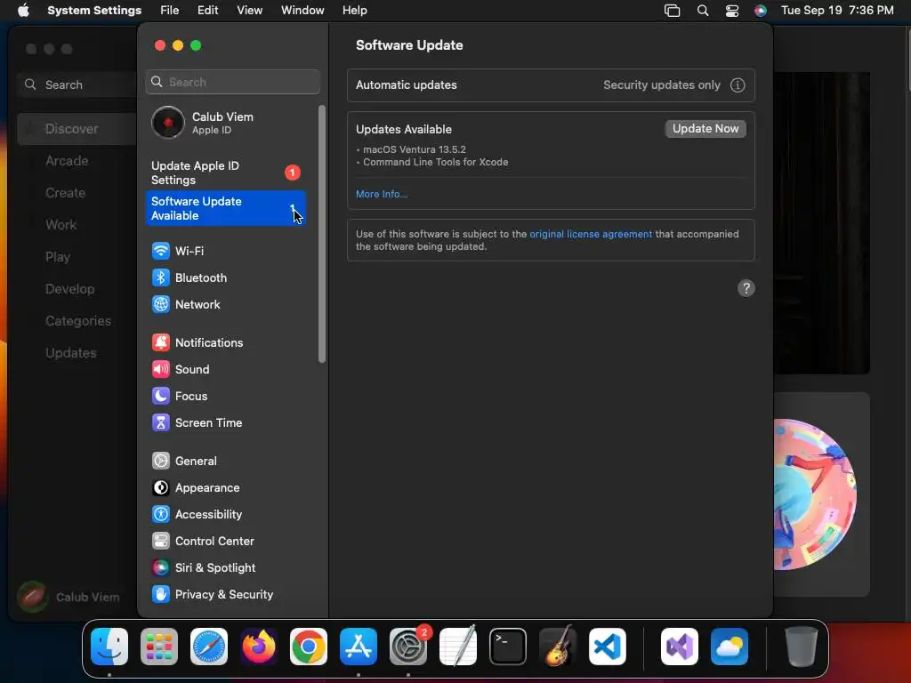Open Calub Viem Apple ID profile
The width and height of the screenshot is (911, 683).
(x=225, y=123)
